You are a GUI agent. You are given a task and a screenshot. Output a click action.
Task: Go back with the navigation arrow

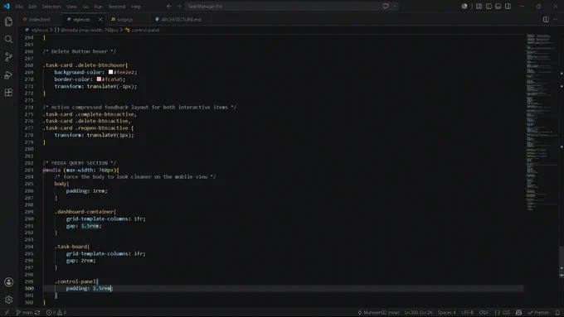[x=169, y=6]
